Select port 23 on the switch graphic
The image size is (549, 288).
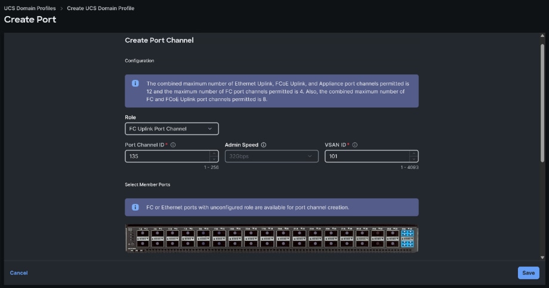tap(315, 233)
